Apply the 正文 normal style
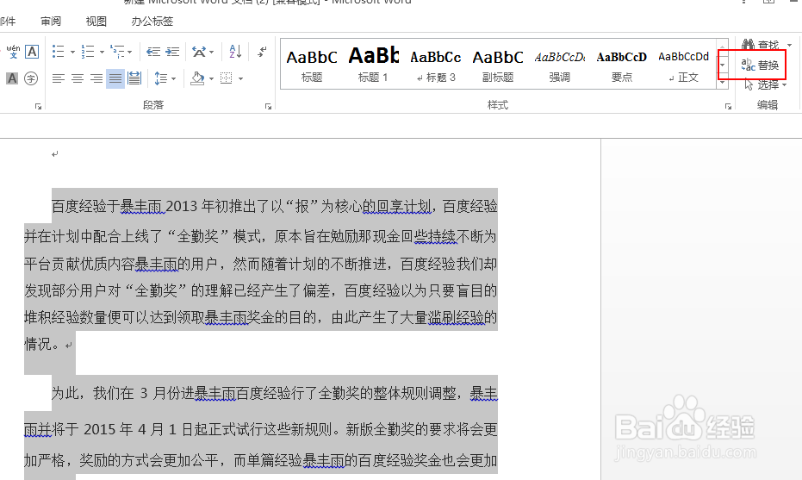 point(683,65)
